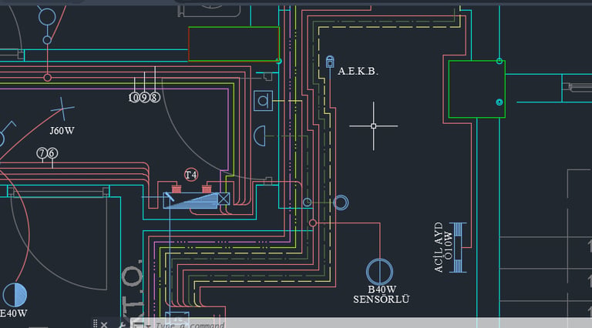Select the emergency lighting Ö10W symbol
Screen dimensions: 592x328
[x=458, y=248]
